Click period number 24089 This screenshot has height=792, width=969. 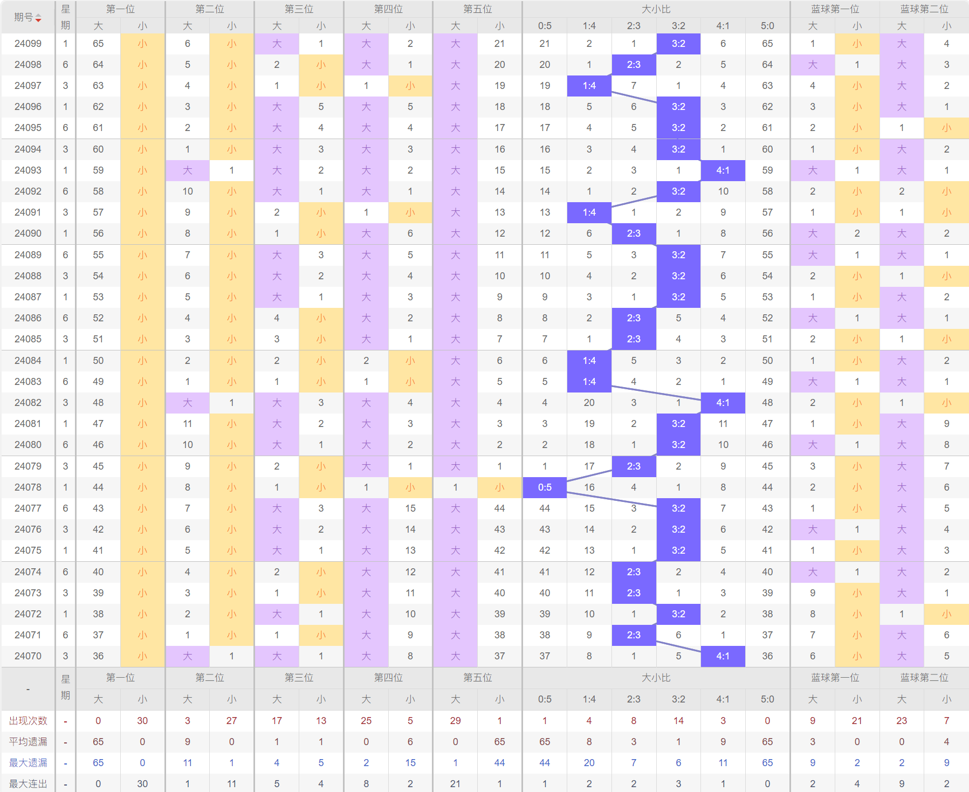(x=28, y=255)
